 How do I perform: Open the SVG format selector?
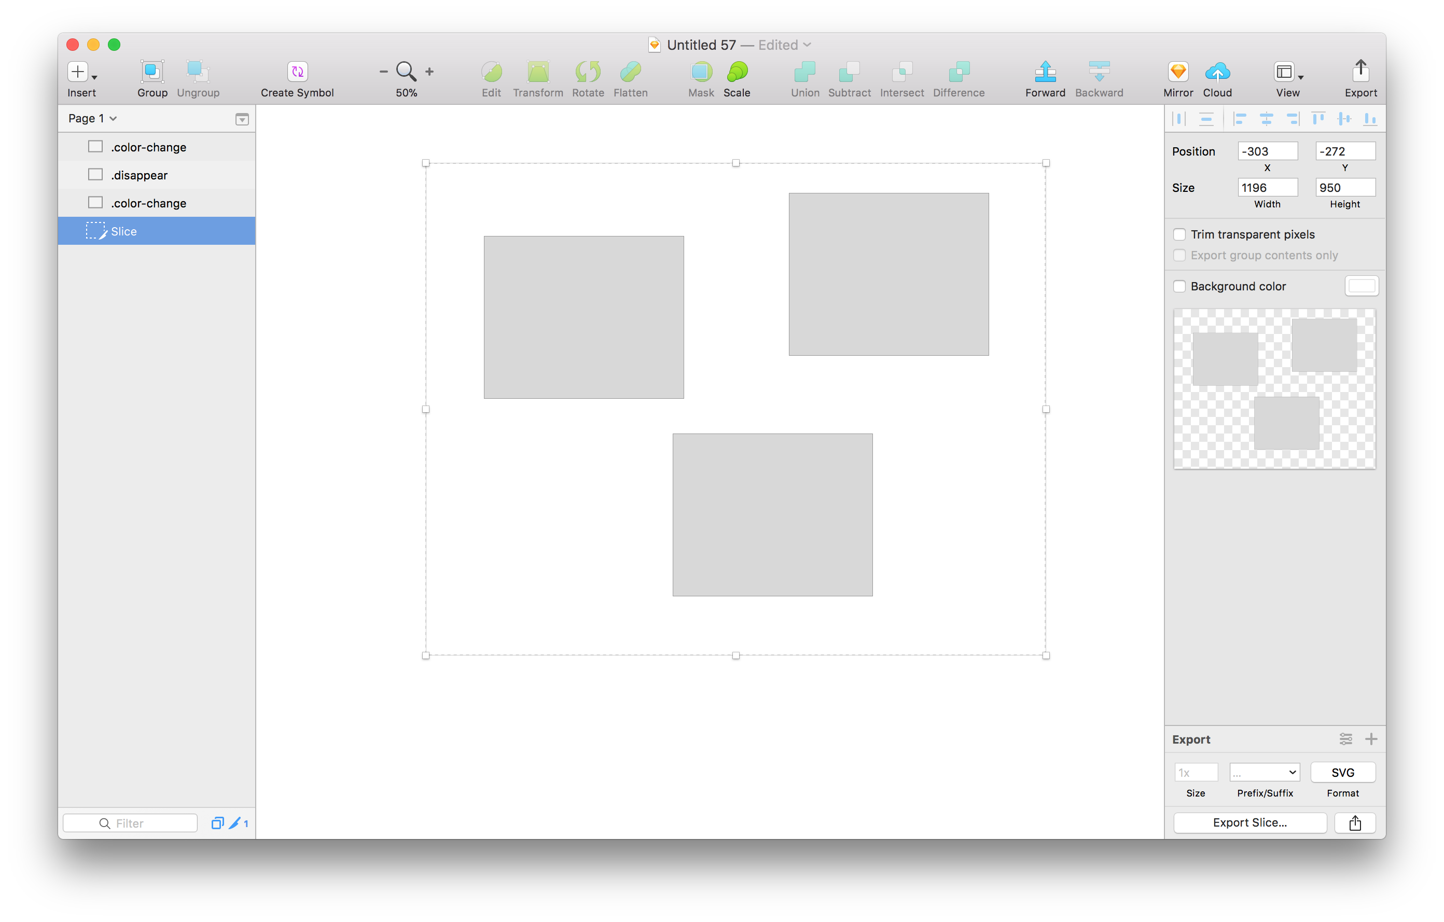point(1342,773)
